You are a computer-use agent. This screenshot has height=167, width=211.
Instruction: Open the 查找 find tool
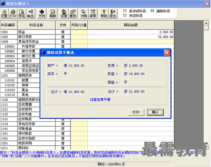click(x=73, y=14)
